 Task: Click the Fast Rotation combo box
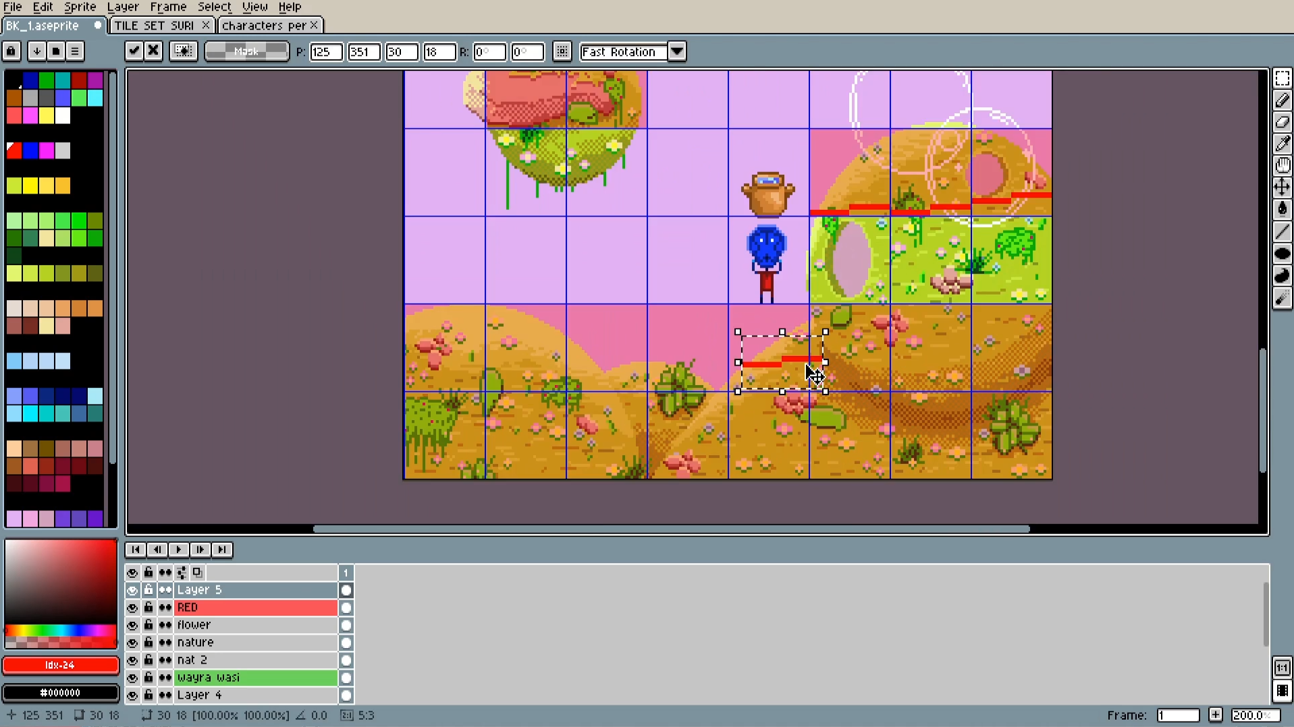click(x=624, y=51)
